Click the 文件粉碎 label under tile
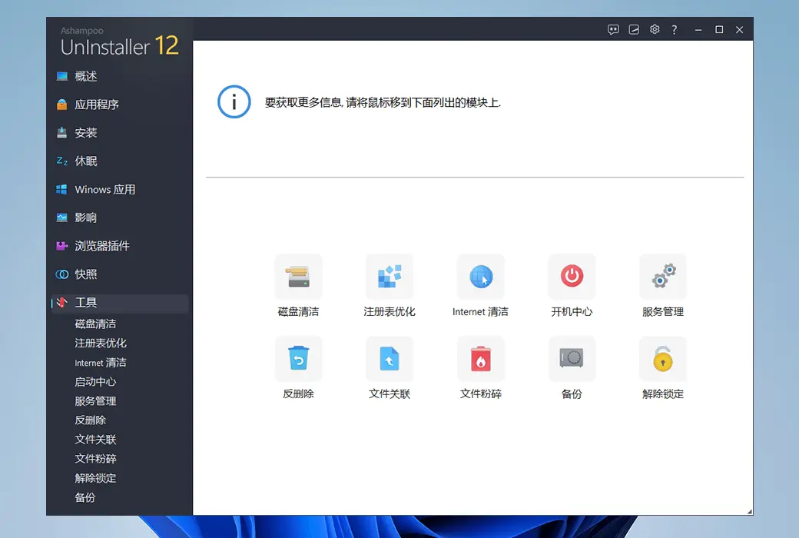Screen dimensions: 799x538 tap(480, 394)
